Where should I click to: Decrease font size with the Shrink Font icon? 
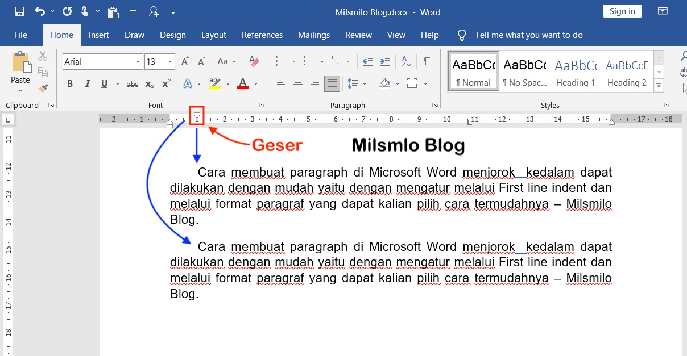(x=201, y=61)
